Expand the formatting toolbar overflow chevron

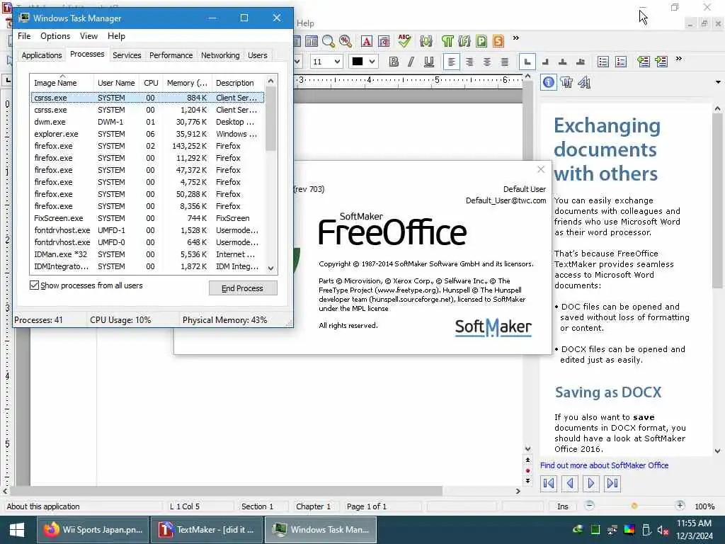click(679, 58)
